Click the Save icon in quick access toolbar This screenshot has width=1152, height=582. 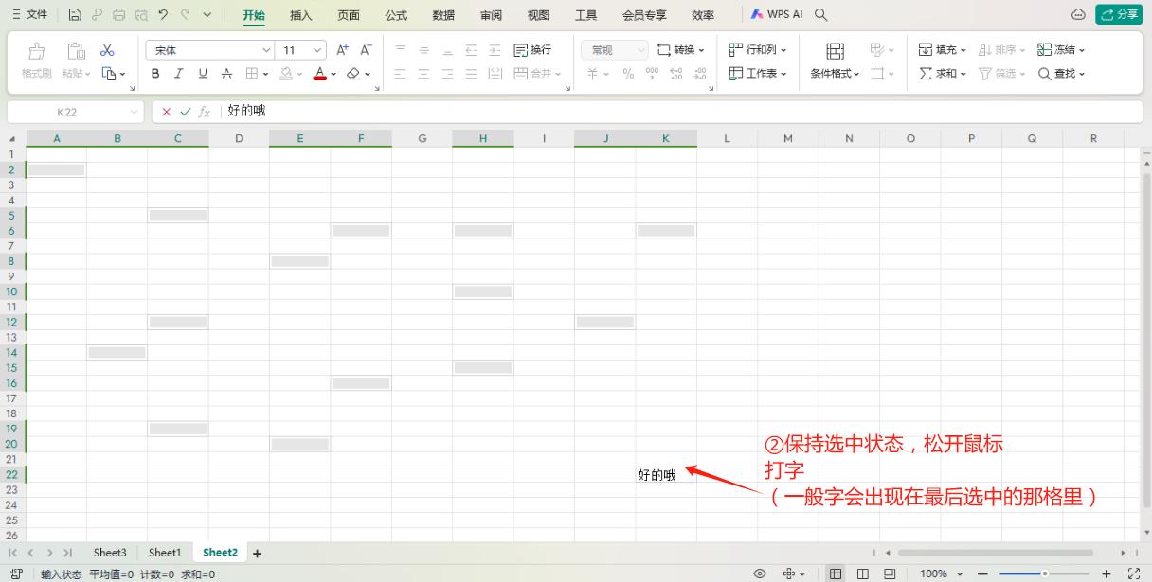click(75, 15)
